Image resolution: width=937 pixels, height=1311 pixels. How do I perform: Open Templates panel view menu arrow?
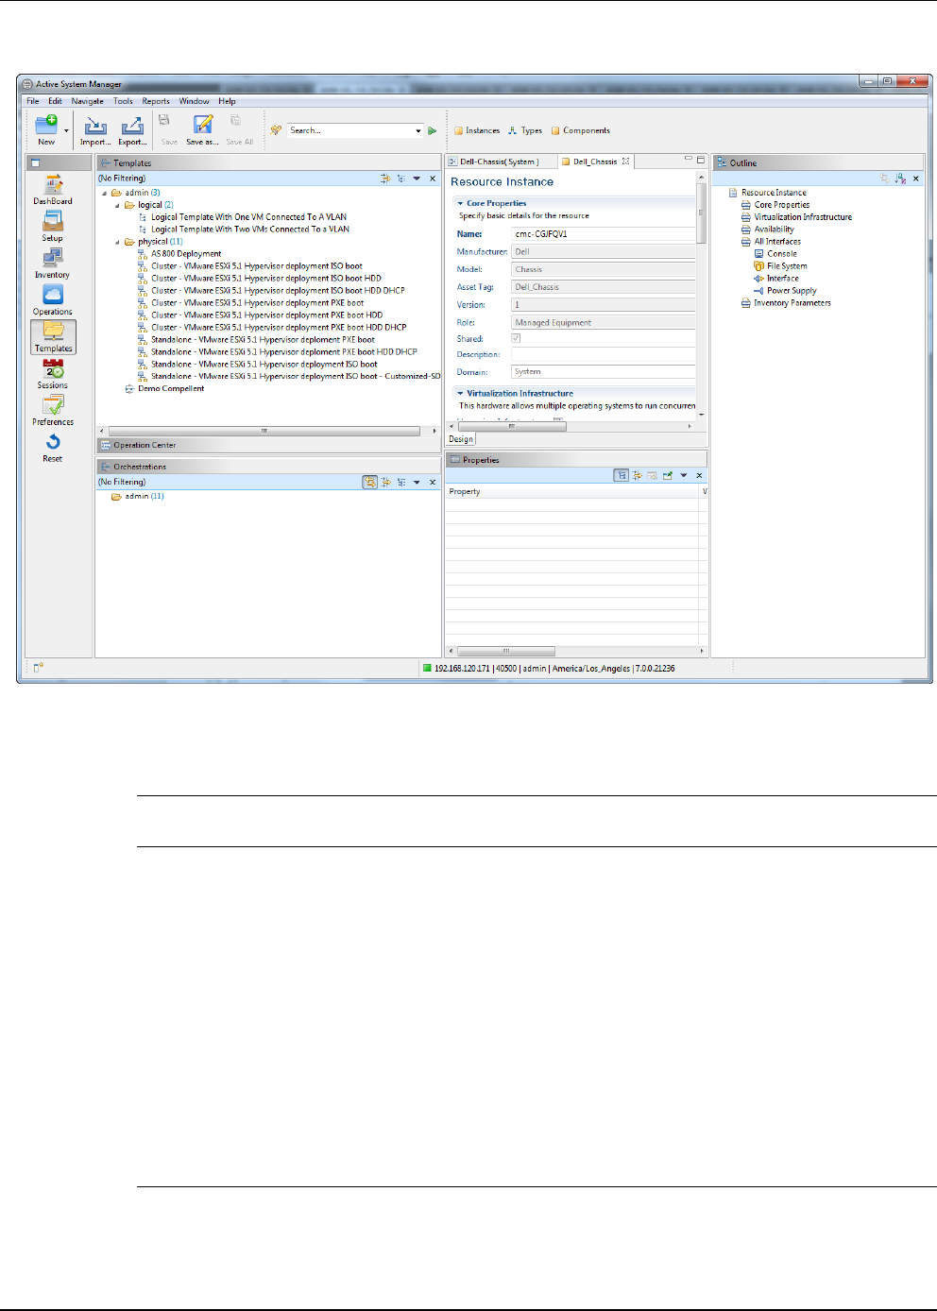pyautogui.click(x=417, y=179)
